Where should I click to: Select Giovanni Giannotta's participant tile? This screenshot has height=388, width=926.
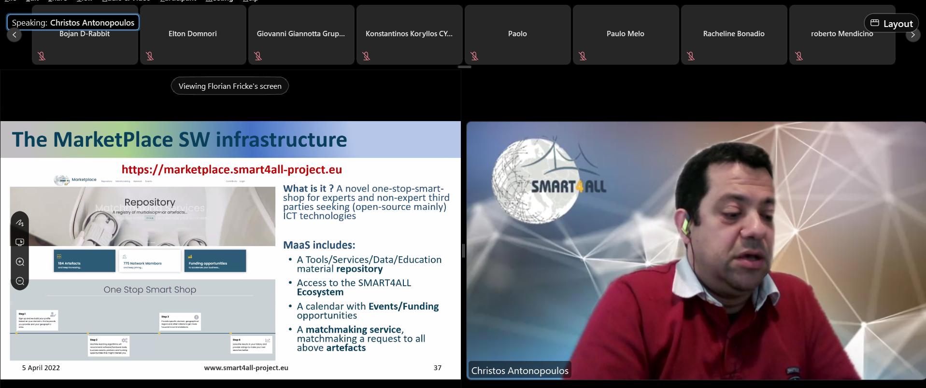coord(301,35)
